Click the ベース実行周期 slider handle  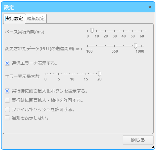[92, 31]
